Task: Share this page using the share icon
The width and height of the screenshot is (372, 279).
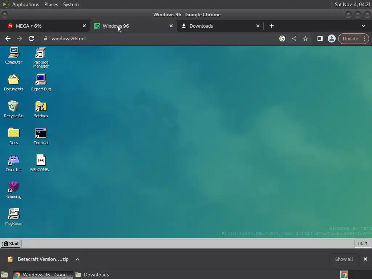Action: [x=294, y=39]
